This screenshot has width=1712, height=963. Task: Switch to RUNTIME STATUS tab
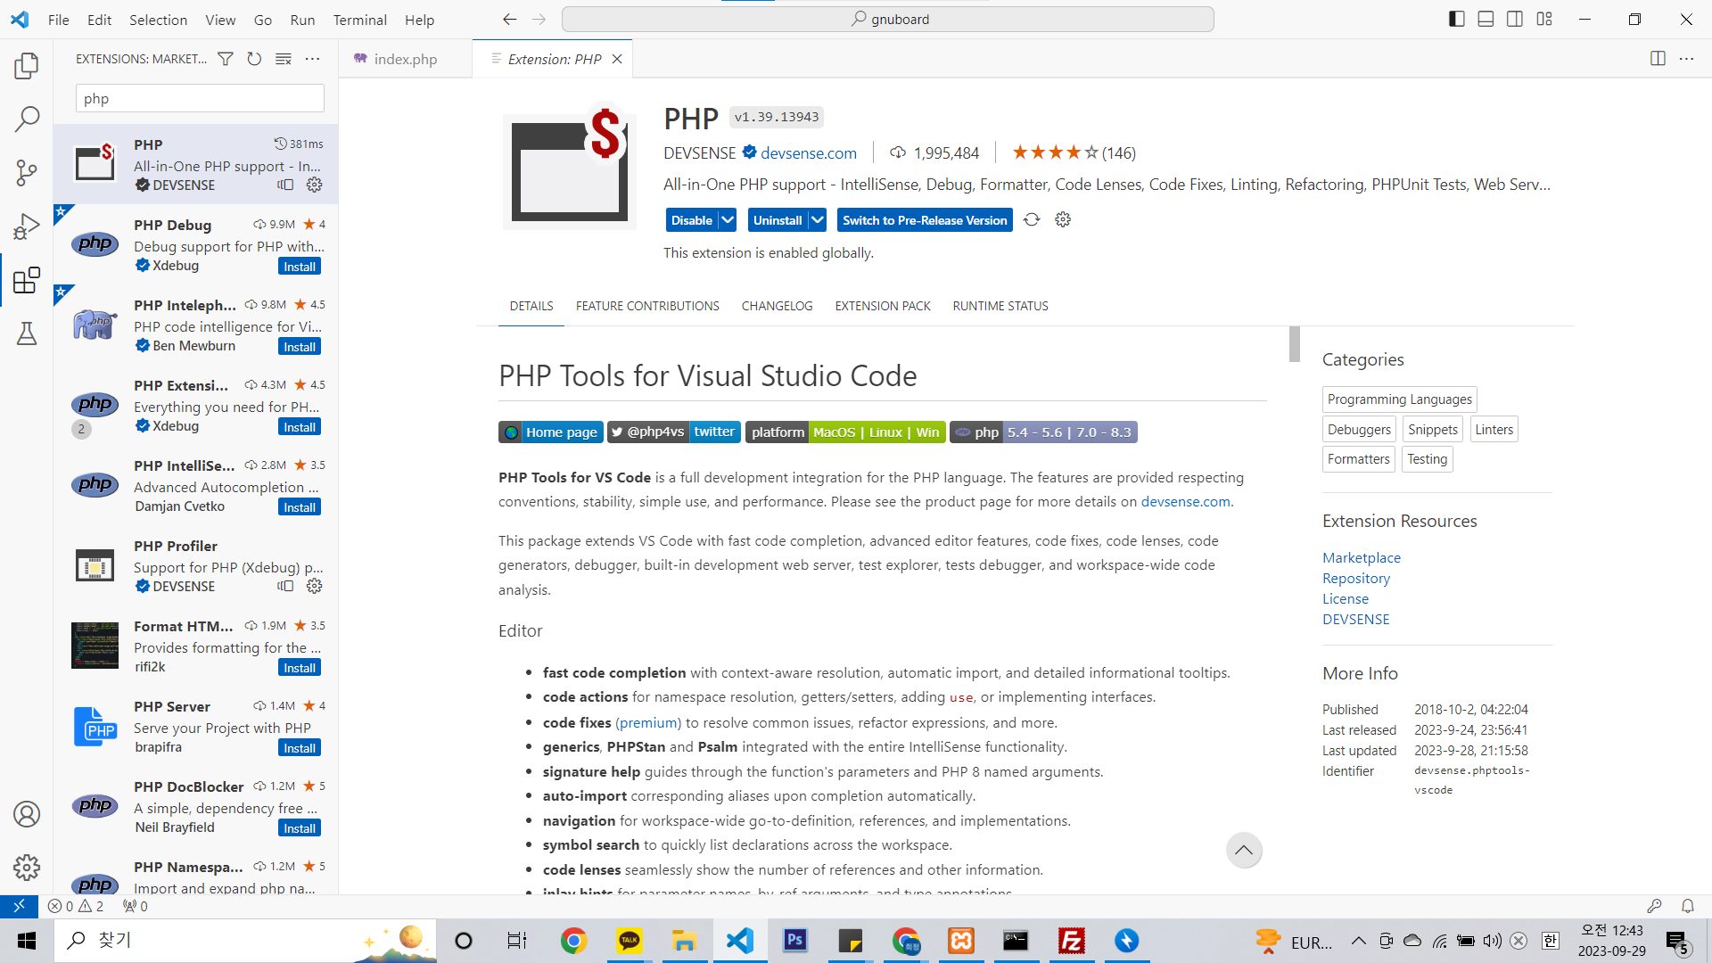coord(1000,306)
